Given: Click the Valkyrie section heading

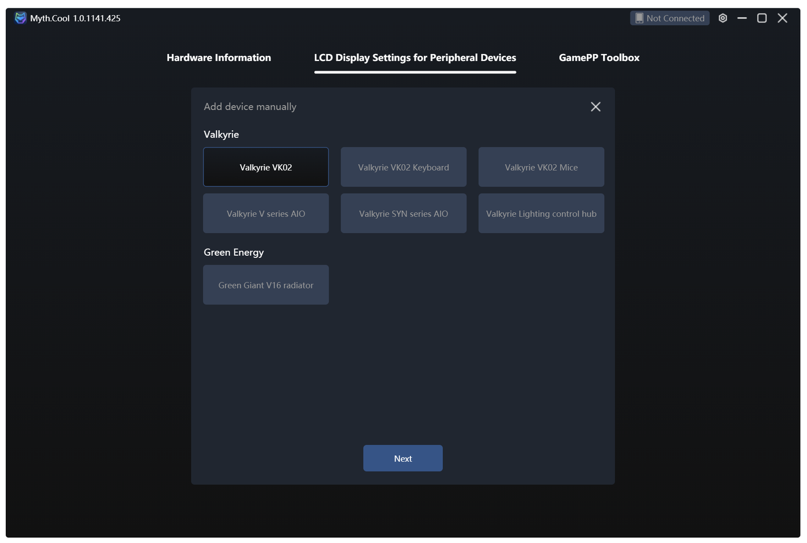Looking at the screenshot, I should pos(221,134).
